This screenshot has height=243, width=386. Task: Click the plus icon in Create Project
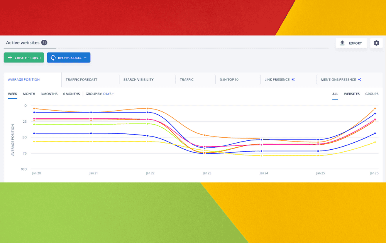(x=10, y=58)
